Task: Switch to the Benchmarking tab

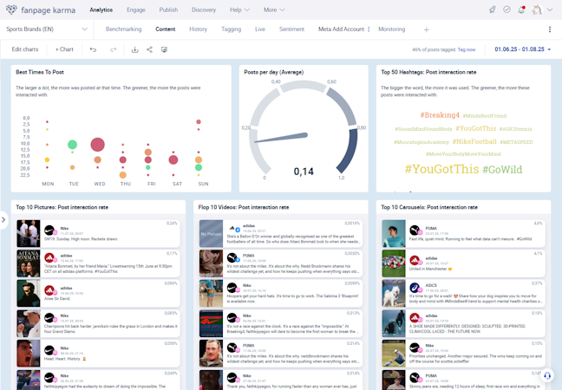Action: pyautogui.click(x=124, y=29)
